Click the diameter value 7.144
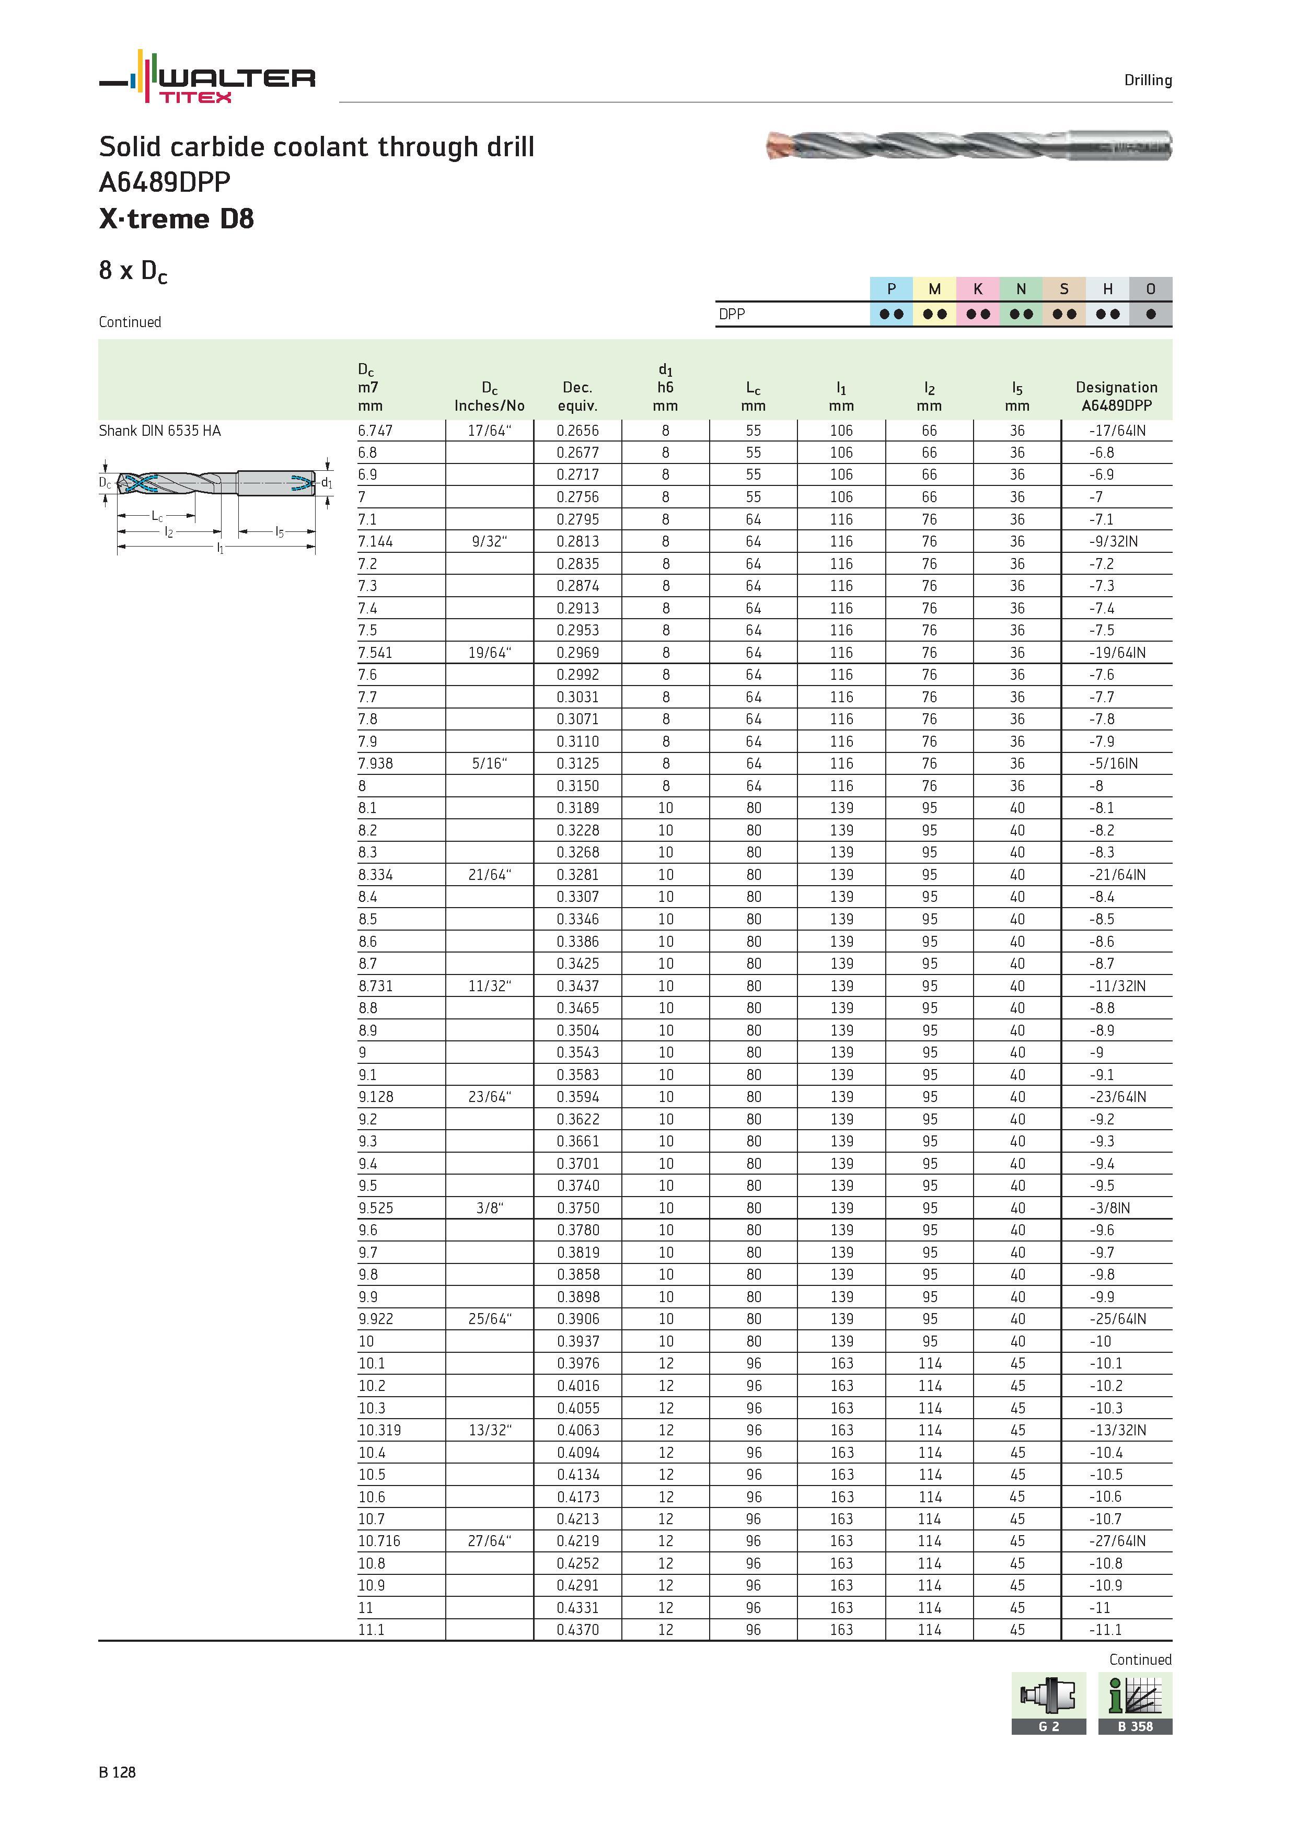Viewport: 1296px width, 1833px height. point(375,542)
